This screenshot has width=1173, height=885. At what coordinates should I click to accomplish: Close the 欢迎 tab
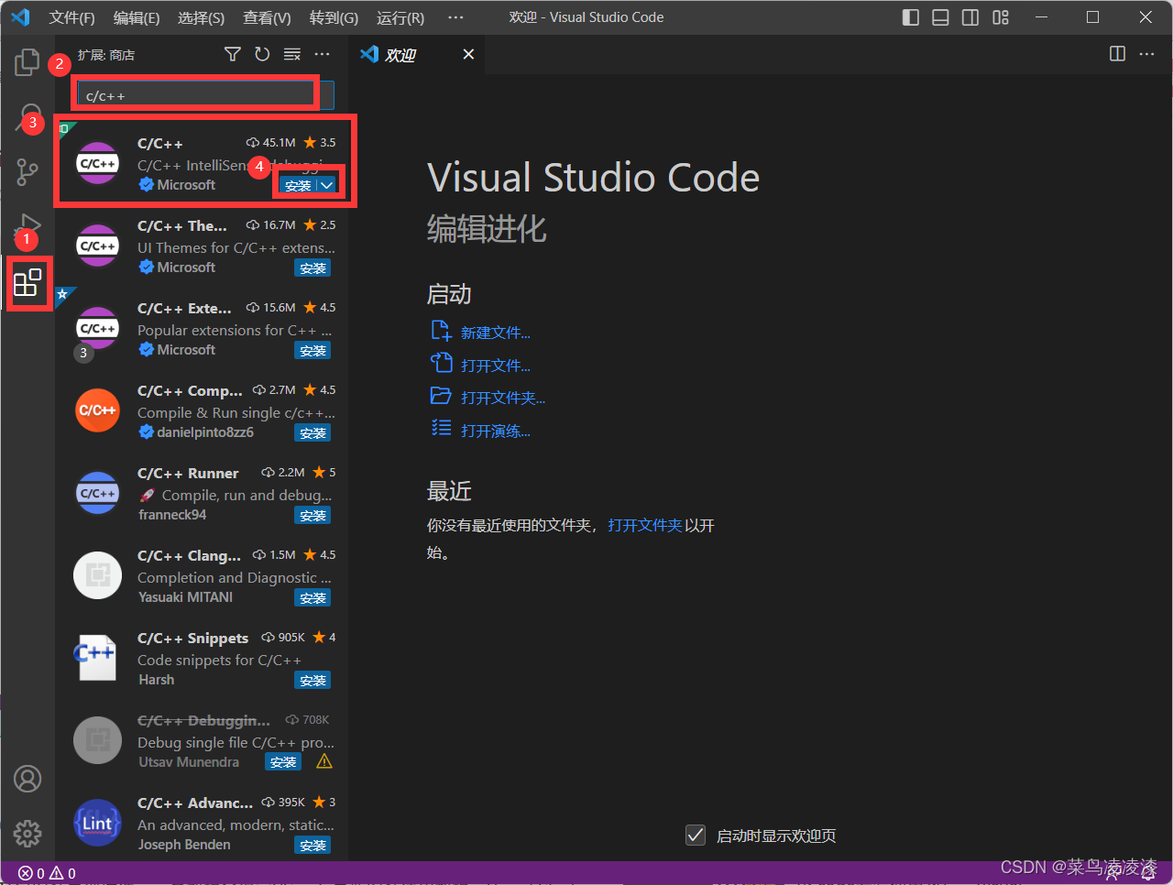tap(468, 55)
